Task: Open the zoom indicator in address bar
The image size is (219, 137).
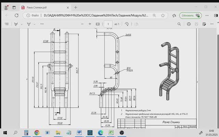Action: point(154,15)
